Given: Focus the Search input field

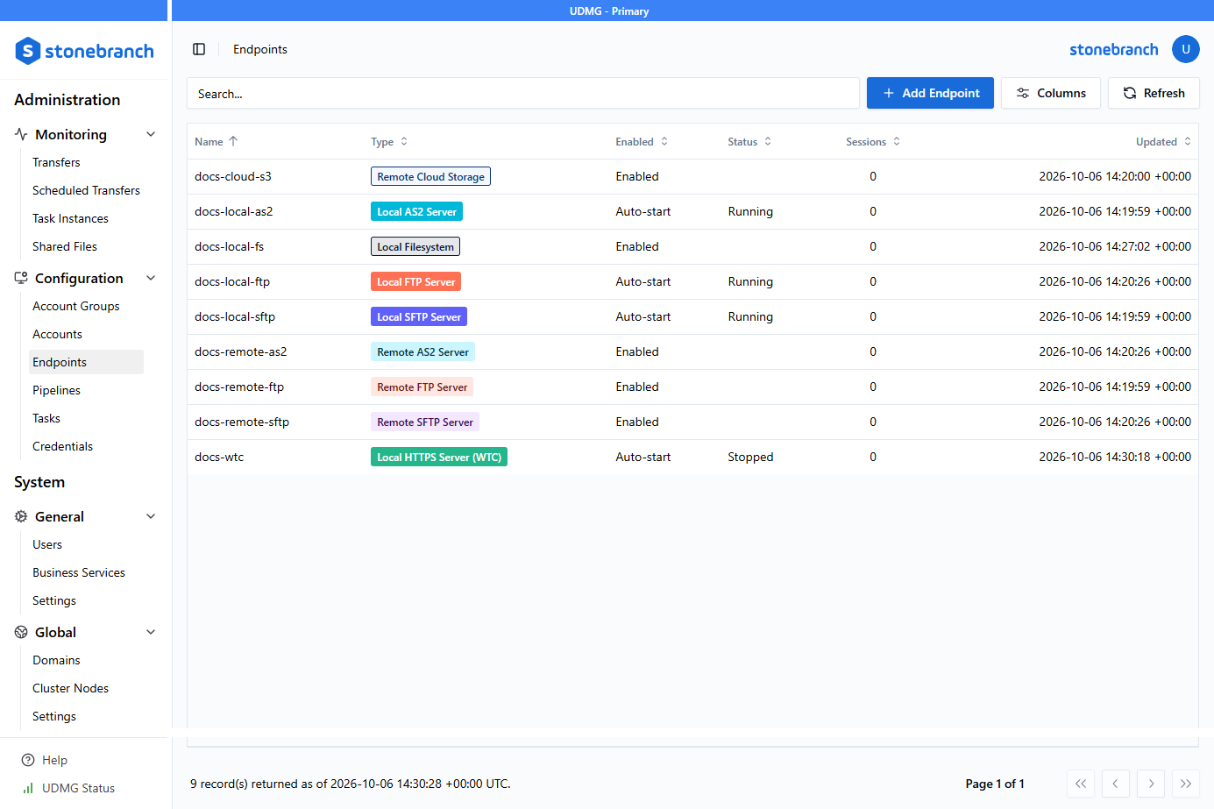Looking at the screenshot, I should point(523,93).
